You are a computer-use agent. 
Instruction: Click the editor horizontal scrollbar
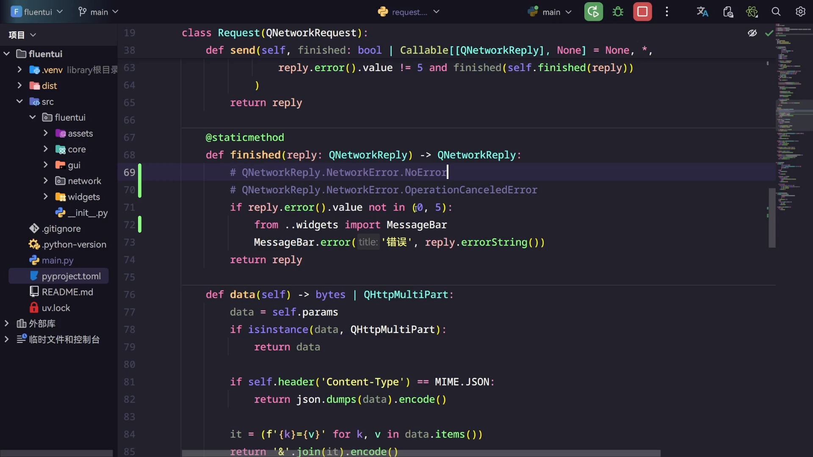click(x=421, y=453)
